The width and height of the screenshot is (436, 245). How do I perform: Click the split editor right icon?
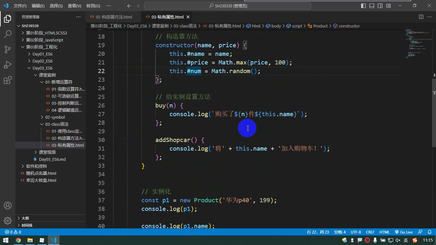coord(421,17)
